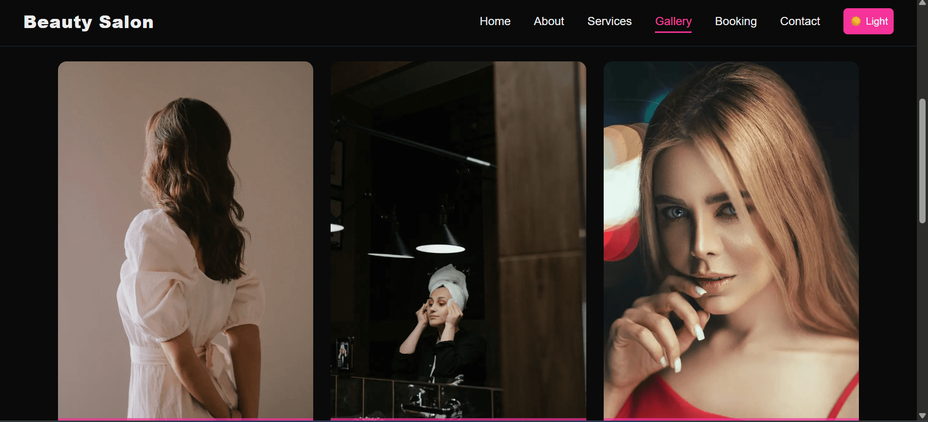Screen dimensions: 928x422
Task: Toggle the Light theme button
Action: pos(868,21)
